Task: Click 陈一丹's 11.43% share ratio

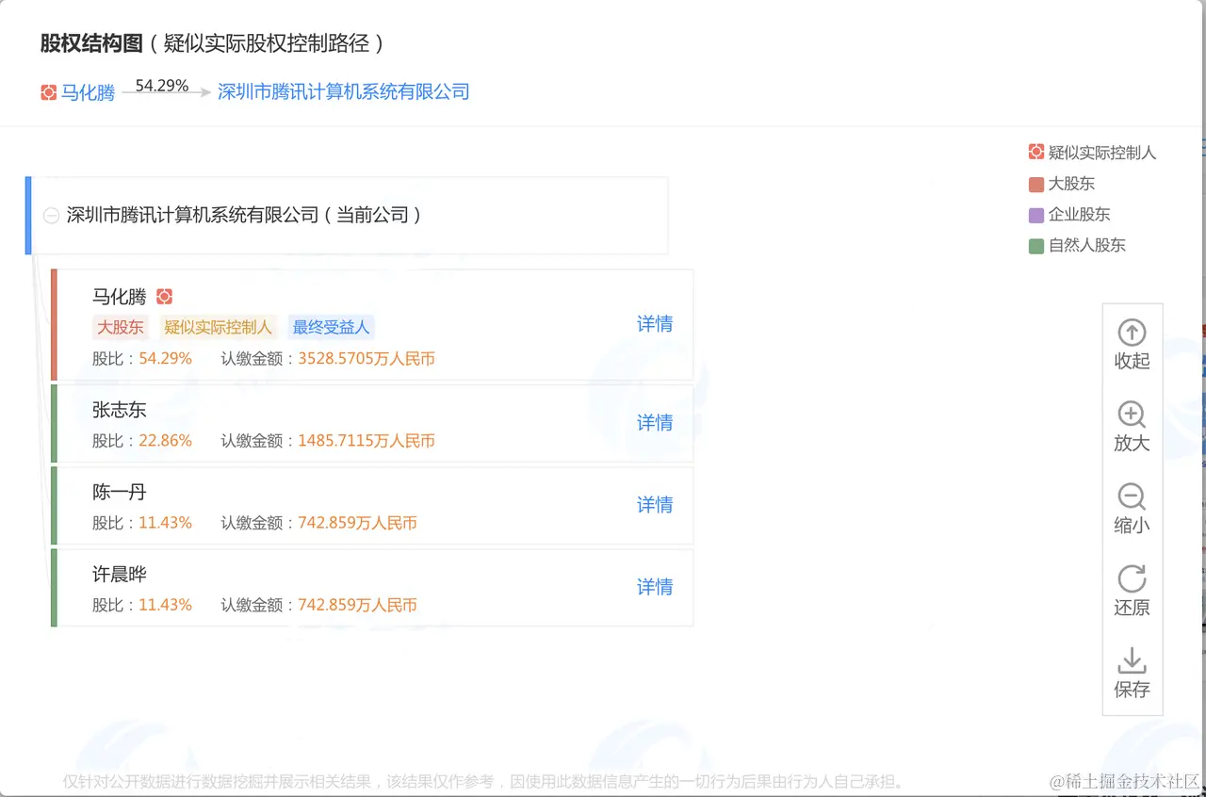Action: [165, 523]
